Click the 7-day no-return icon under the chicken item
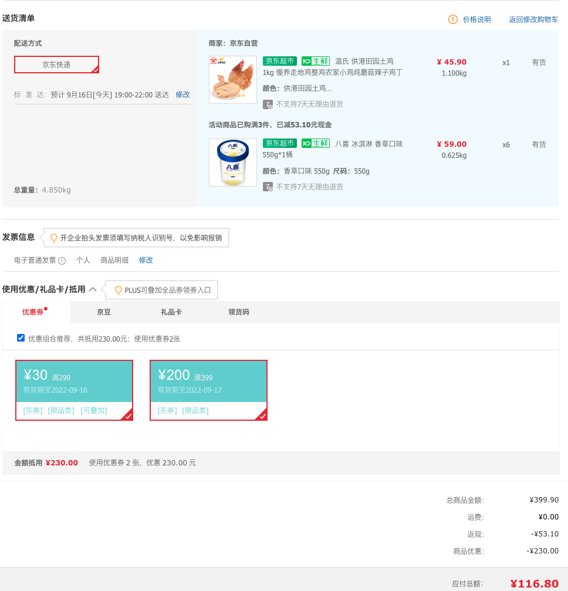The height and width of the screenshot is (591, 568). [x=268, y=104]
